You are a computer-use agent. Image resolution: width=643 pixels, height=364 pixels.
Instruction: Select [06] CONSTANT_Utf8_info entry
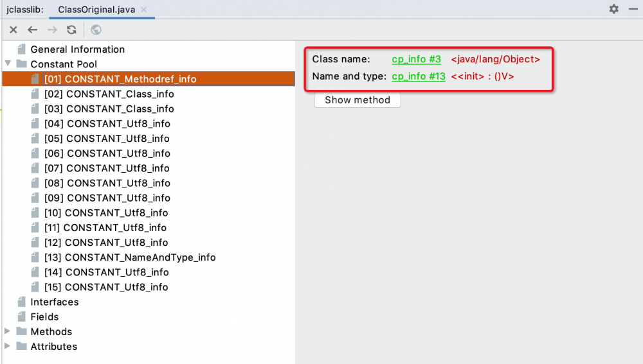point(107,153)
